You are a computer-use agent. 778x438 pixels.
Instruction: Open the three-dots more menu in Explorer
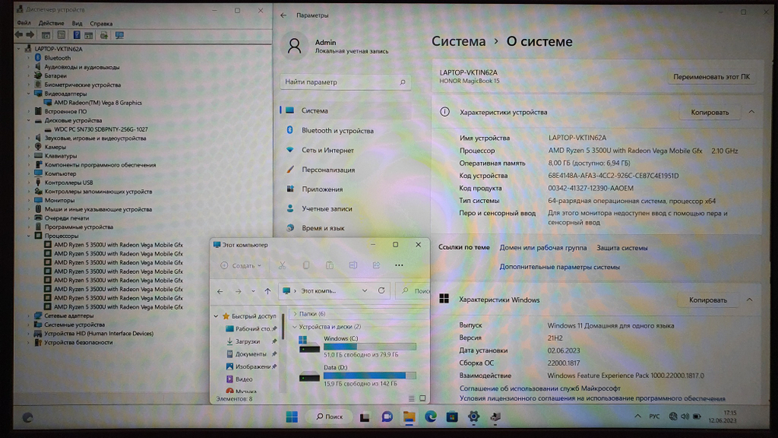click(399, 265)
